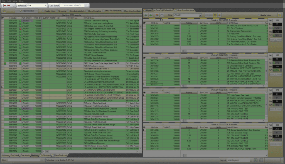Open the User Layouts dropdown
The height and width of the screenshot is (164, 285).
[251, 160]
